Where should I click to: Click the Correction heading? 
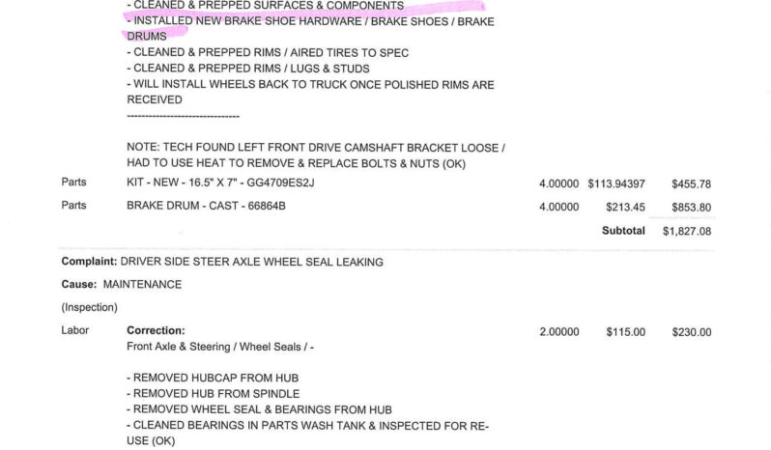[156, 330]
